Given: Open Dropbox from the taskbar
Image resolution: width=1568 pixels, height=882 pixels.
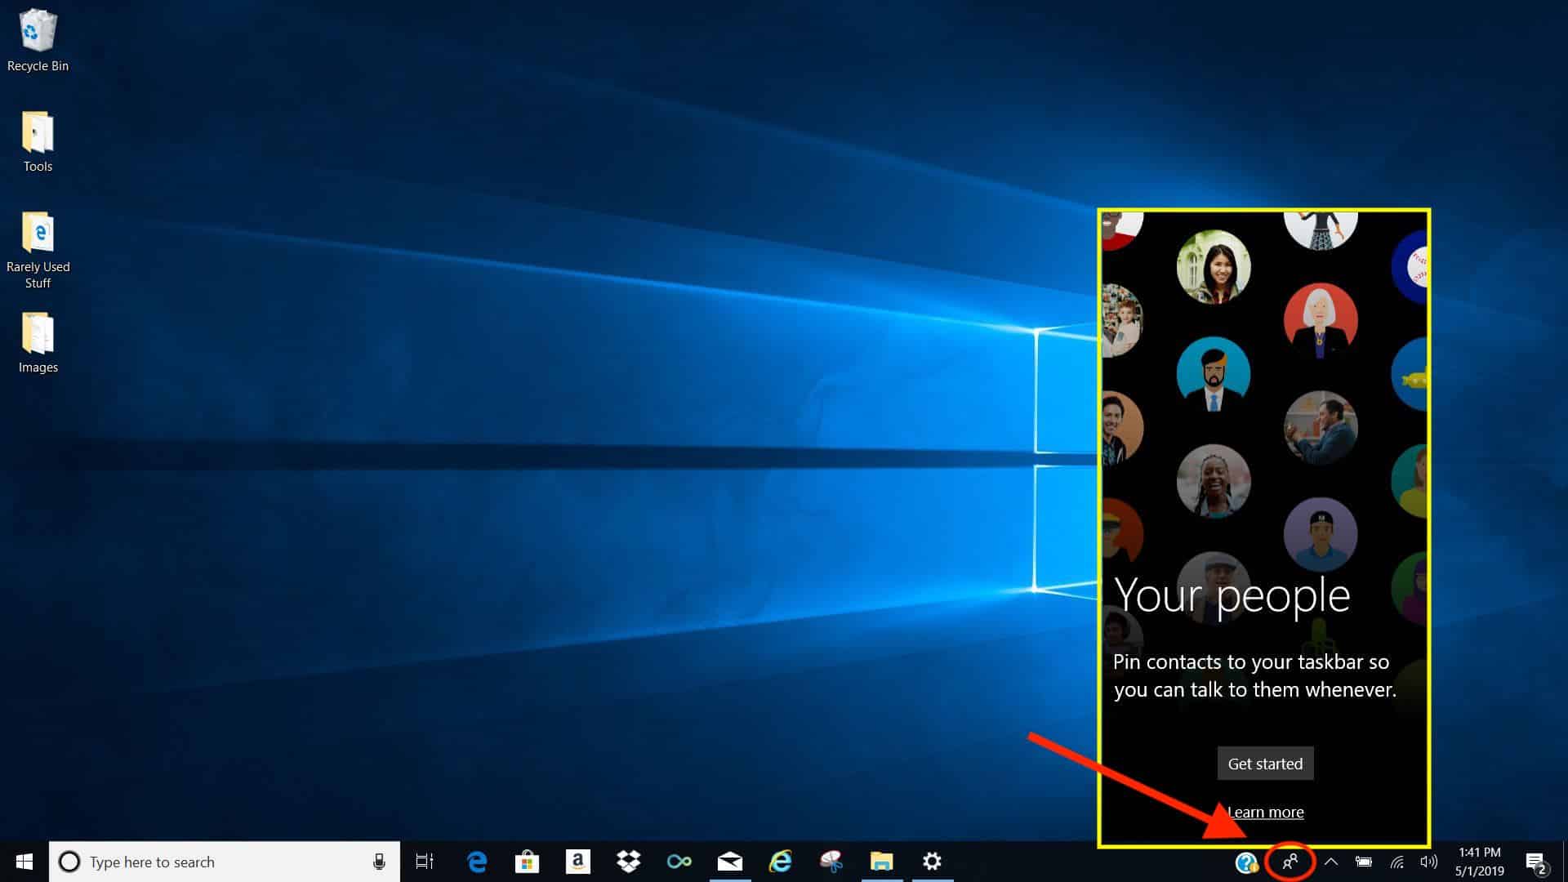Looking at the screenshot, I should point(629,862).
